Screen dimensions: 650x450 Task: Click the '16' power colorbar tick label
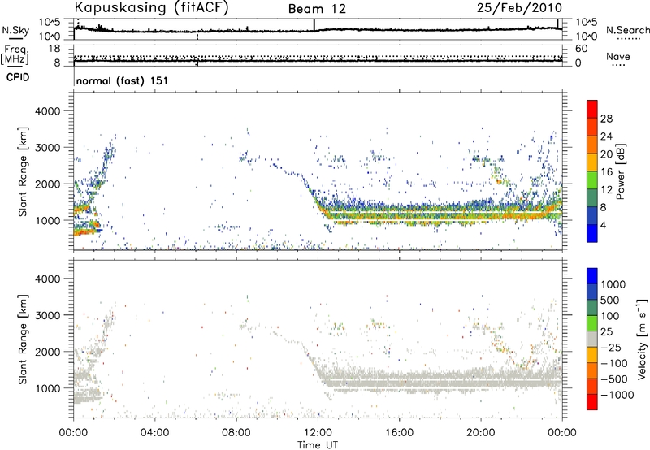tap(606, 172)
